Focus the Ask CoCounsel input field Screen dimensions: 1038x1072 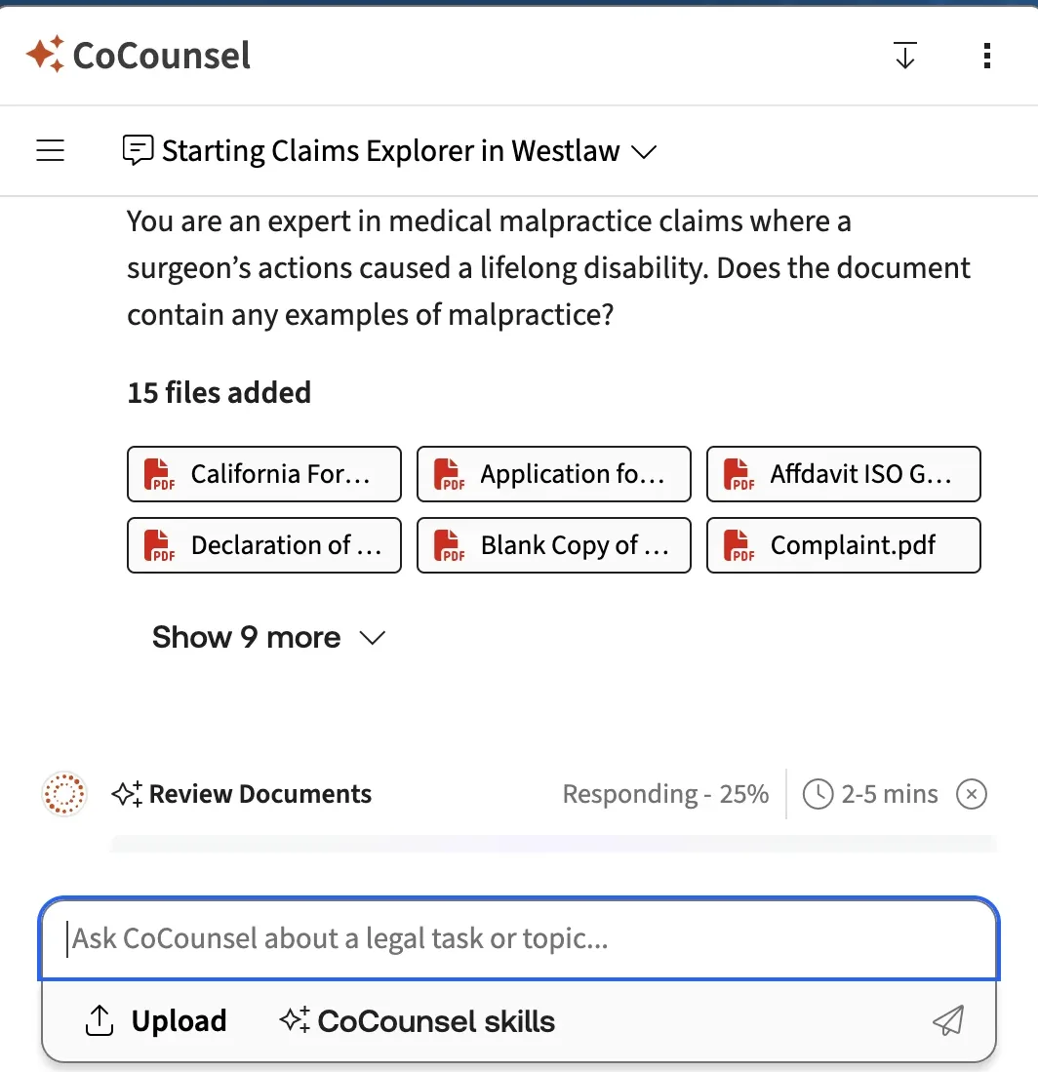pos(517,939)
